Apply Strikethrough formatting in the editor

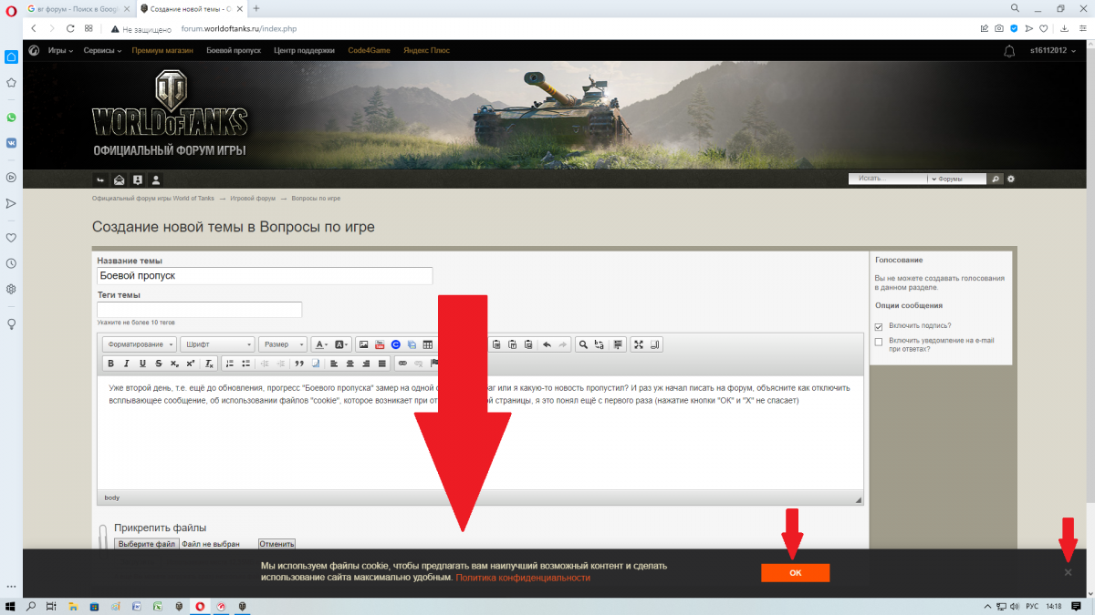159,364
